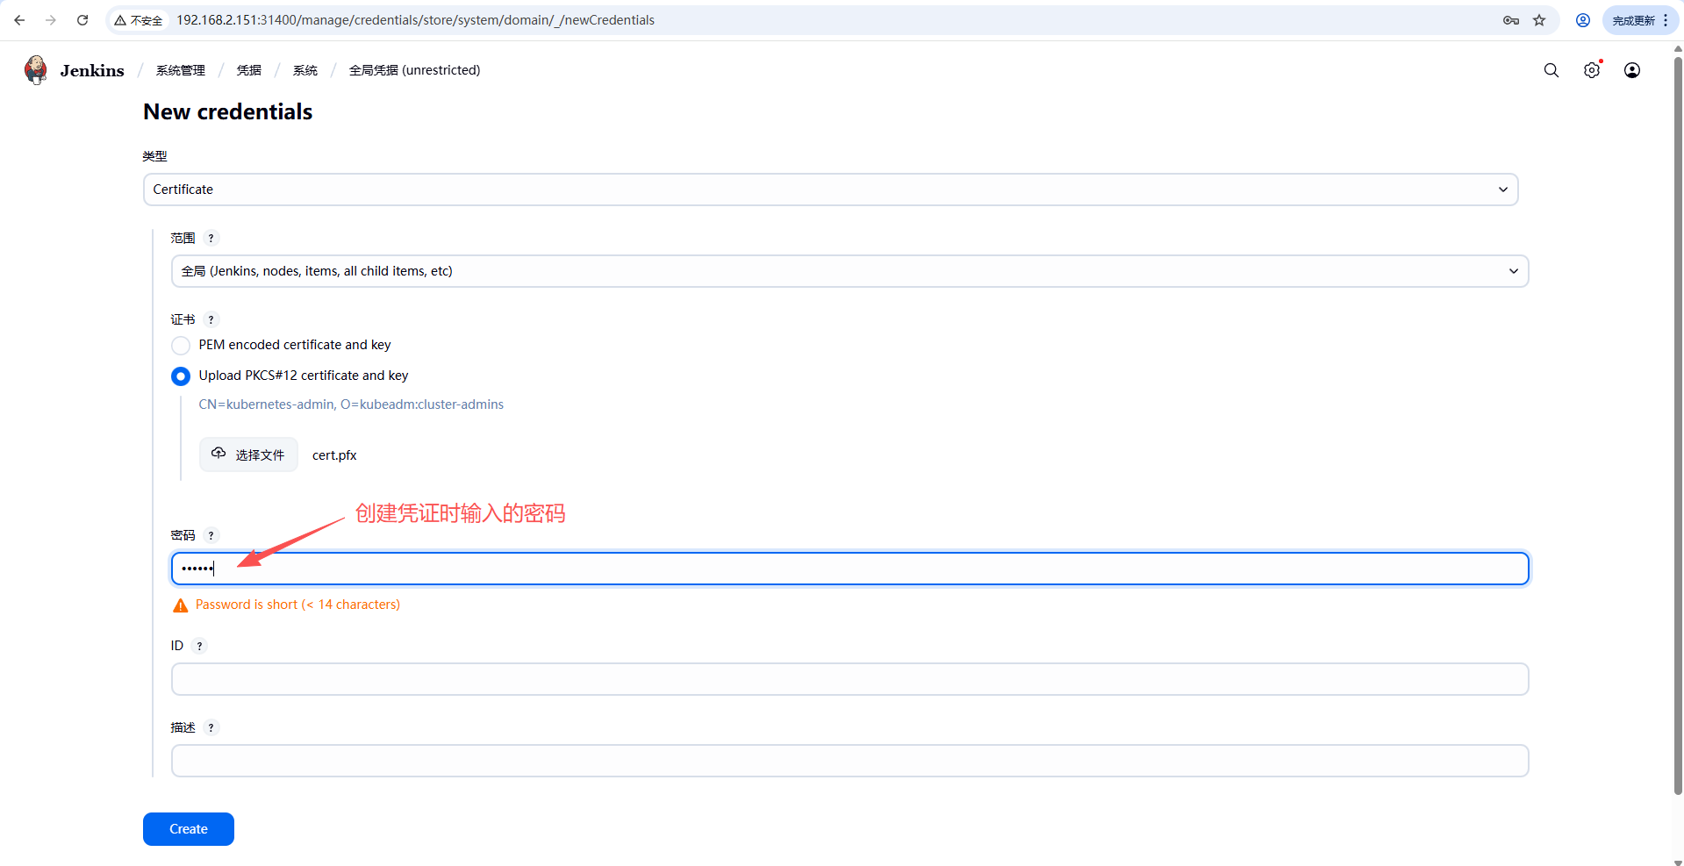This screenshot has height=866, width=1684.
Task: Select PEM encoded certificate and key option
Action: pos(181,346)
